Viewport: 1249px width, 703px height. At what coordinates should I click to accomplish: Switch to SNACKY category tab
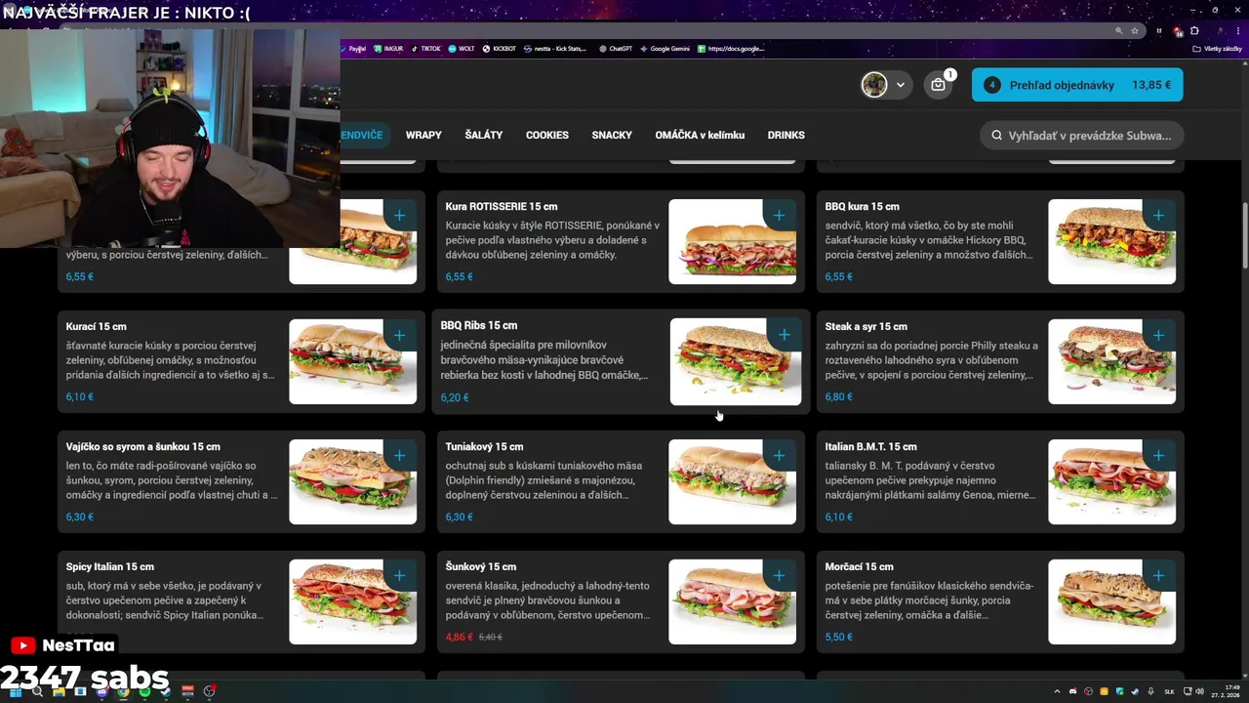click(x=612, y=135)
